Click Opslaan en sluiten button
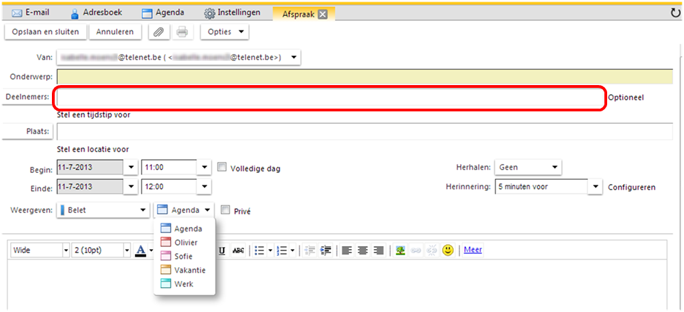684x312 pixels. pos(46,32)
